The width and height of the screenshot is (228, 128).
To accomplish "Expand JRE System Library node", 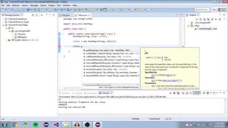I will [6, 40].
